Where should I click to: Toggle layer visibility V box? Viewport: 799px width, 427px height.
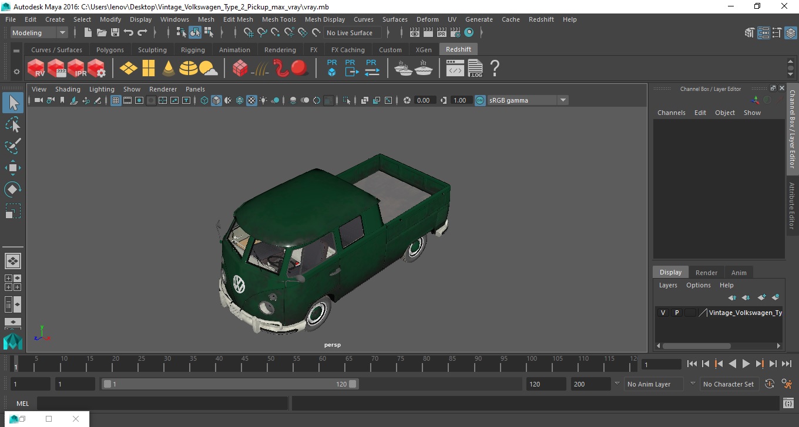click(663, 313)
